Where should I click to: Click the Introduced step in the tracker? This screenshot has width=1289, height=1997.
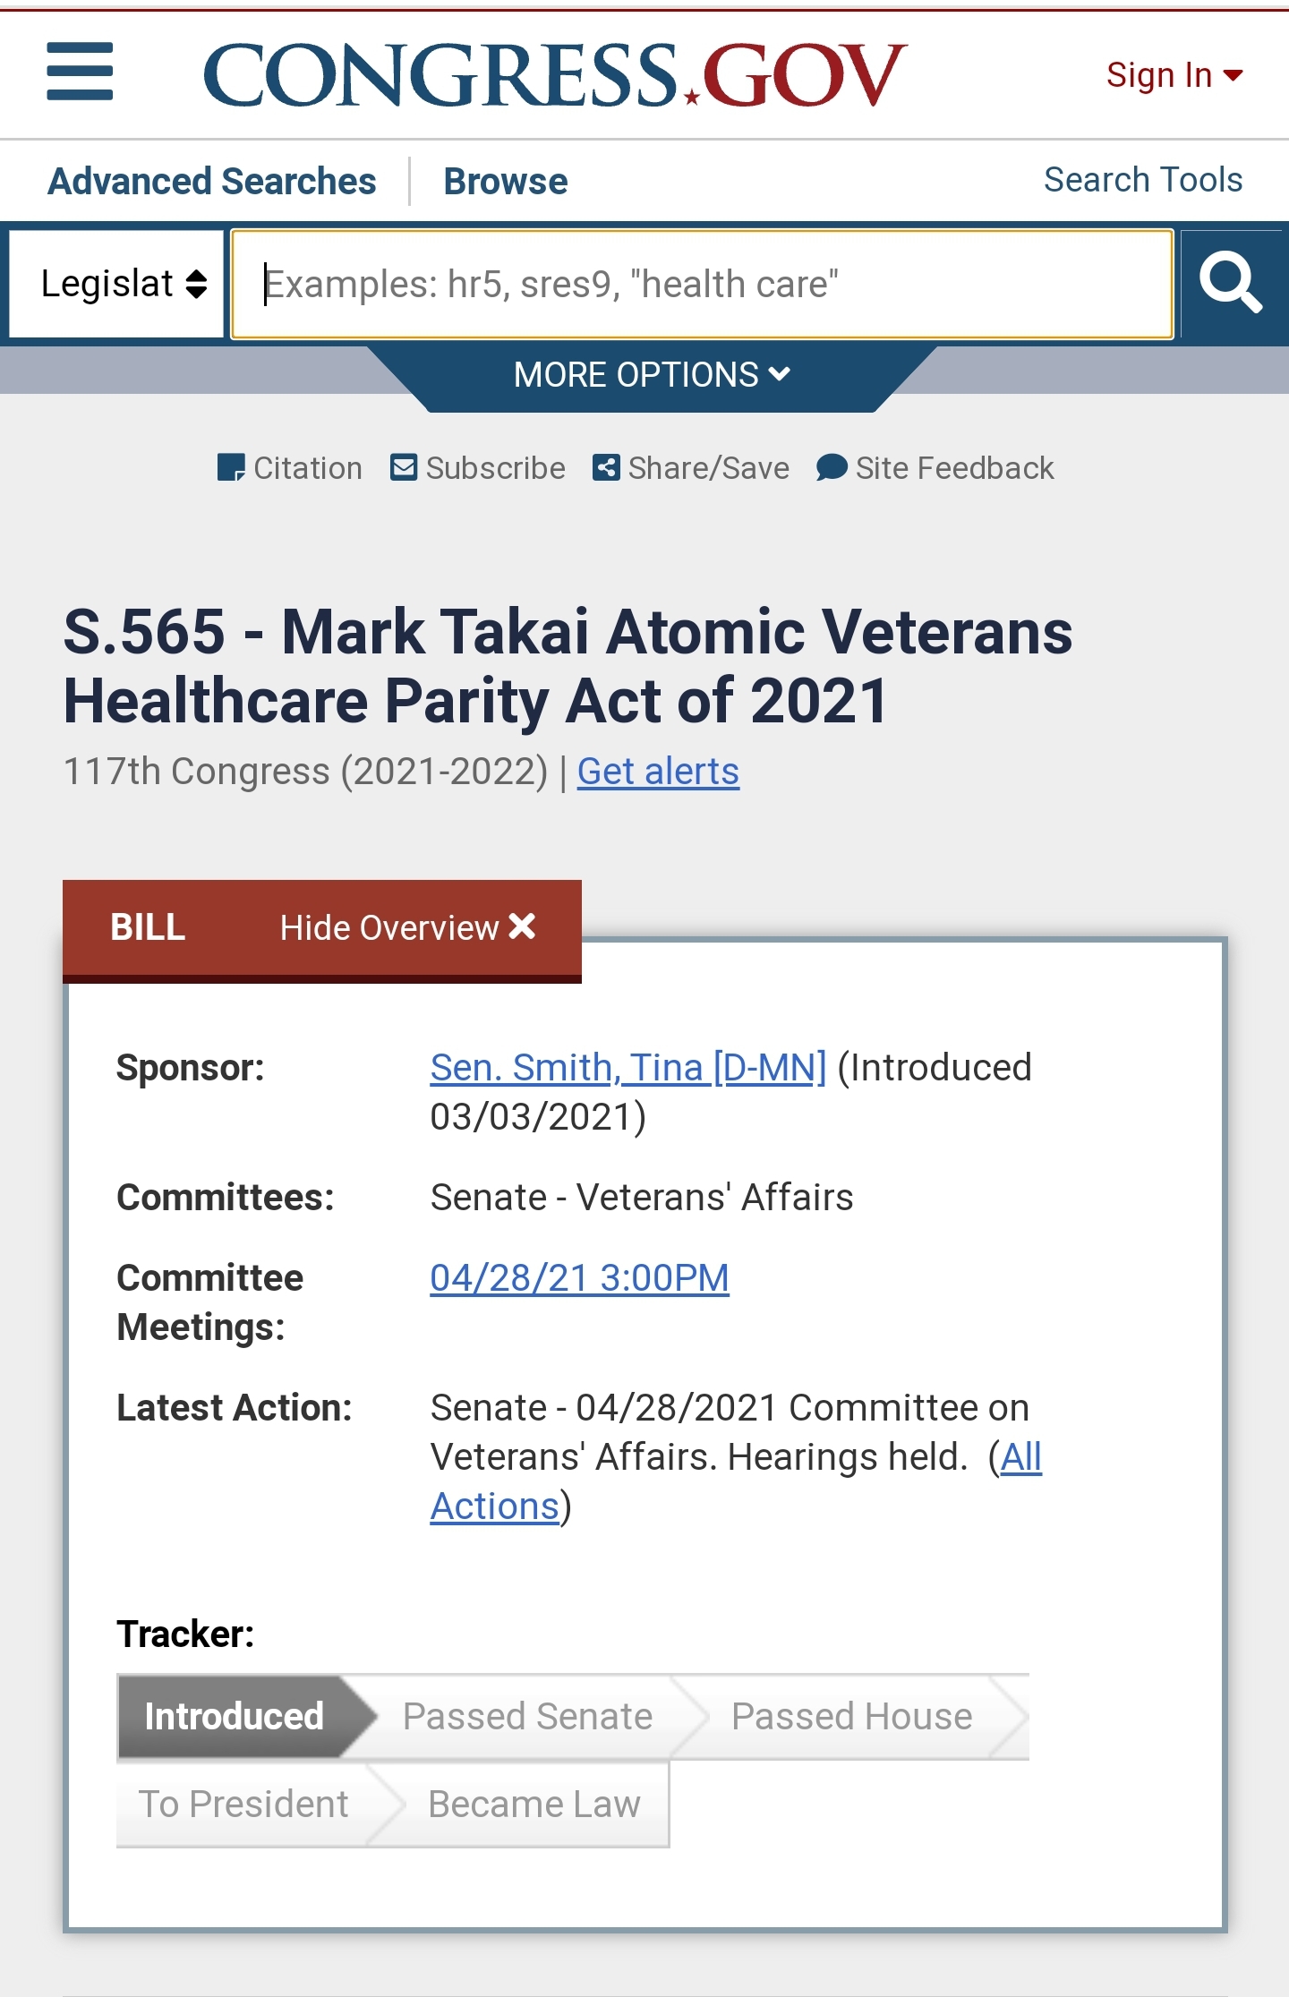tap(235, 1716)
